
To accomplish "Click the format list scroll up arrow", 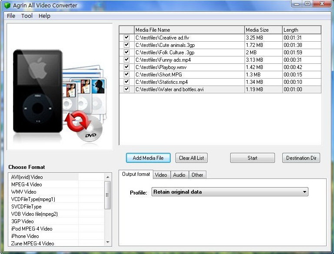I will (108, 177).
